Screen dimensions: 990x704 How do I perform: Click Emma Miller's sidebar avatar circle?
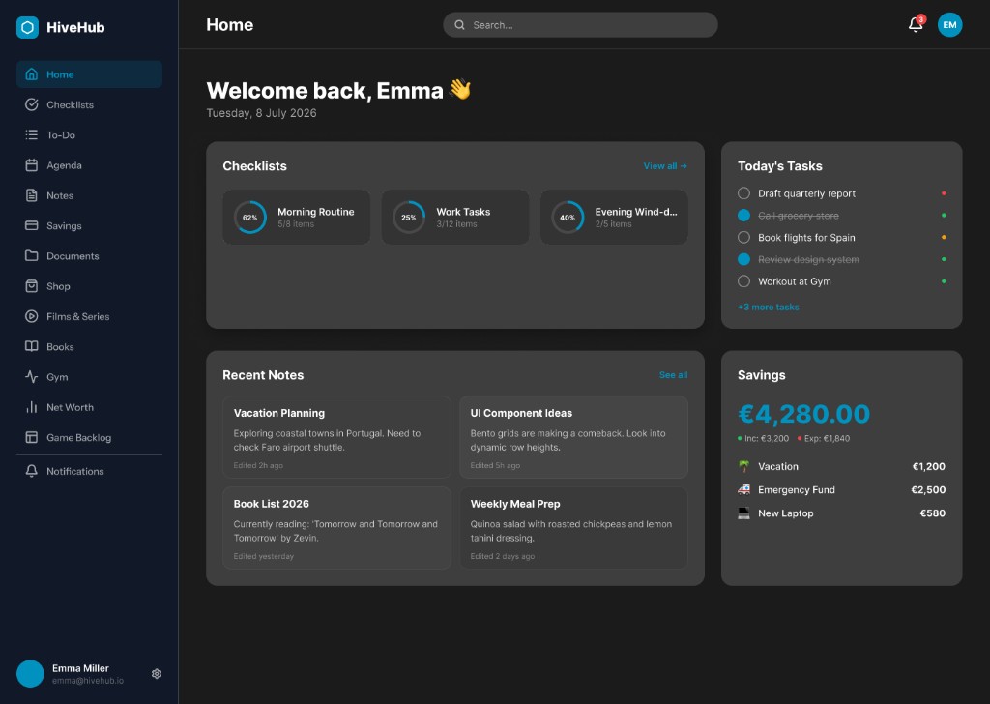(30, 674)
